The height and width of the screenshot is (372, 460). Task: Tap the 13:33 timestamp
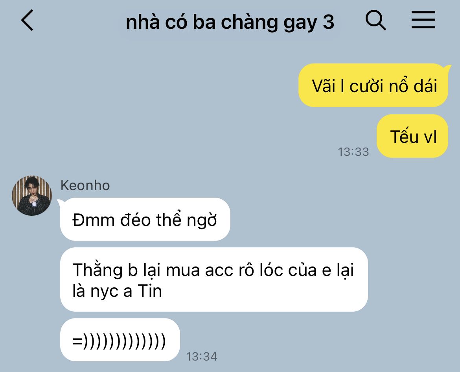[x=353, y=152]
